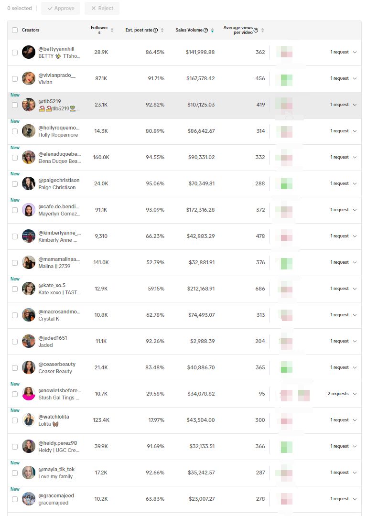The image size is (367, 516).
Task: Expand 1 request chevron for @gracemajeed
Action: point(355,499)
